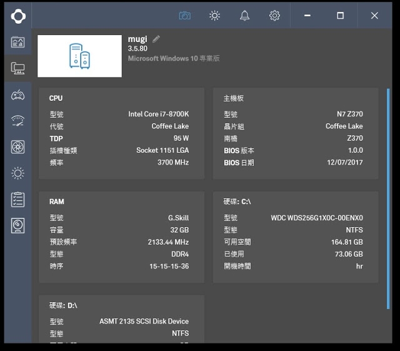Click the PC name mugi
The height and width of the screenshot is (351, 400).
137,39
